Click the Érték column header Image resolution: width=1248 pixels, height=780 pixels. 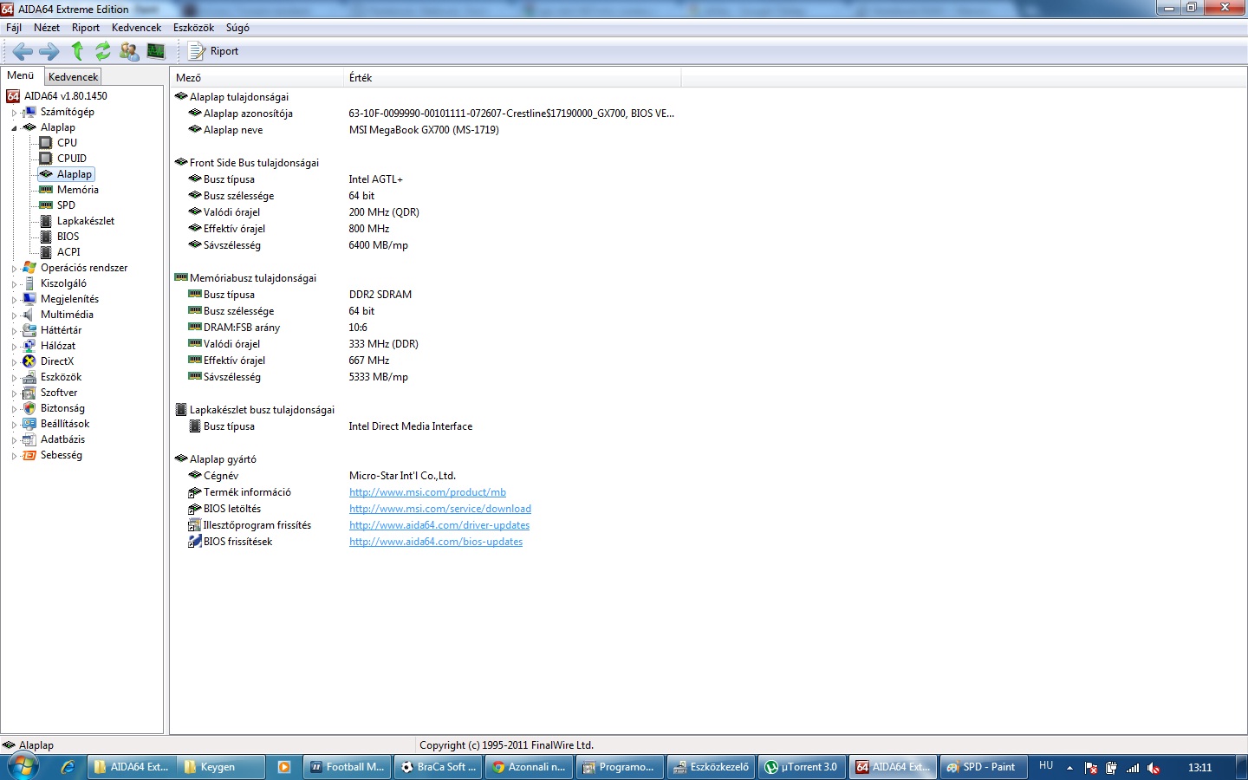[x=513, y=78]
